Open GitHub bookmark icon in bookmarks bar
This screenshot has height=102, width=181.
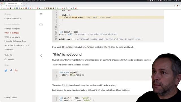point(74,8)
